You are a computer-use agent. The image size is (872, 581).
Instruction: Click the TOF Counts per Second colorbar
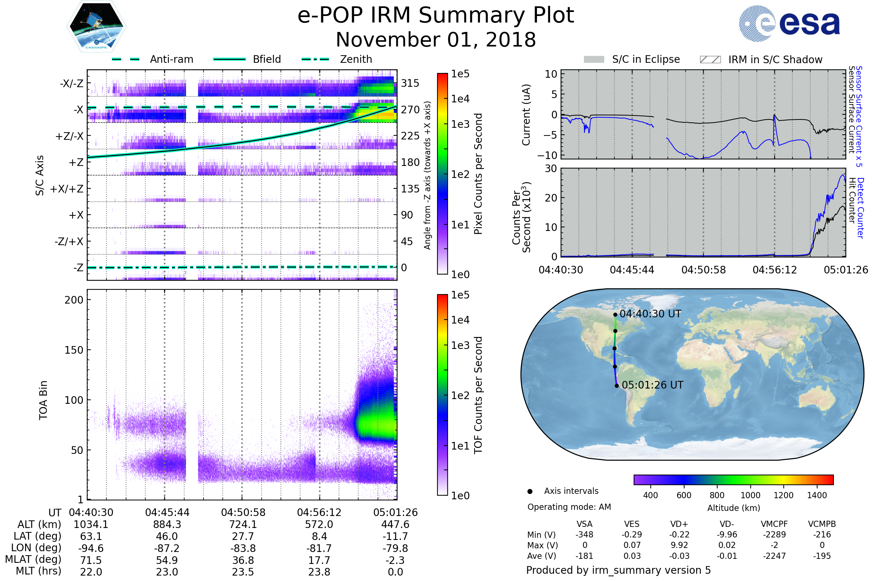pyautogui.click(x=442, y=395)
